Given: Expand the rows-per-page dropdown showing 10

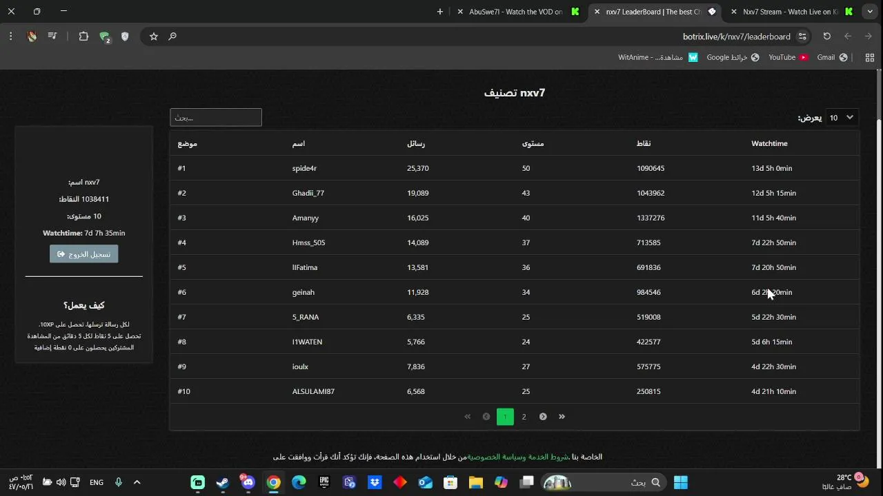Looking at the screenshot, I should (x=842, y=118).
